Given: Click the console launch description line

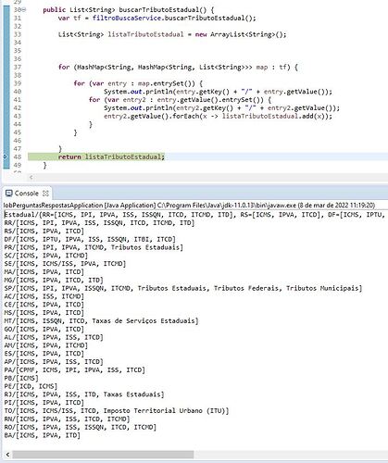Looking at the screenshot, I should [x=189, y=206].
